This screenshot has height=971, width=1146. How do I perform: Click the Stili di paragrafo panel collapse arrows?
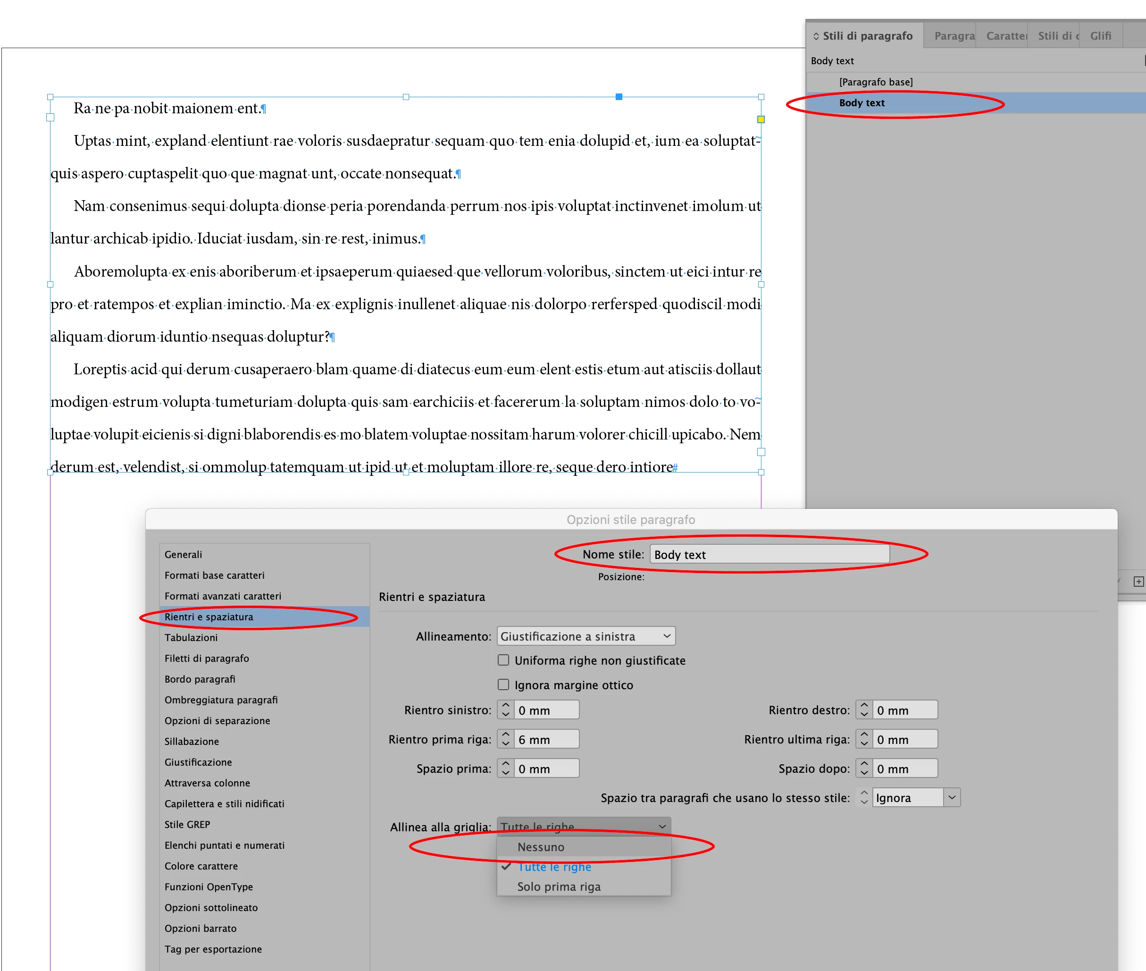816,36
